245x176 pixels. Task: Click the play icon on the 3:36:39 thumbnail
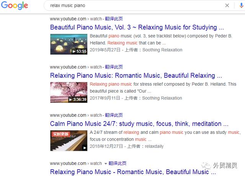coord(70,99)
